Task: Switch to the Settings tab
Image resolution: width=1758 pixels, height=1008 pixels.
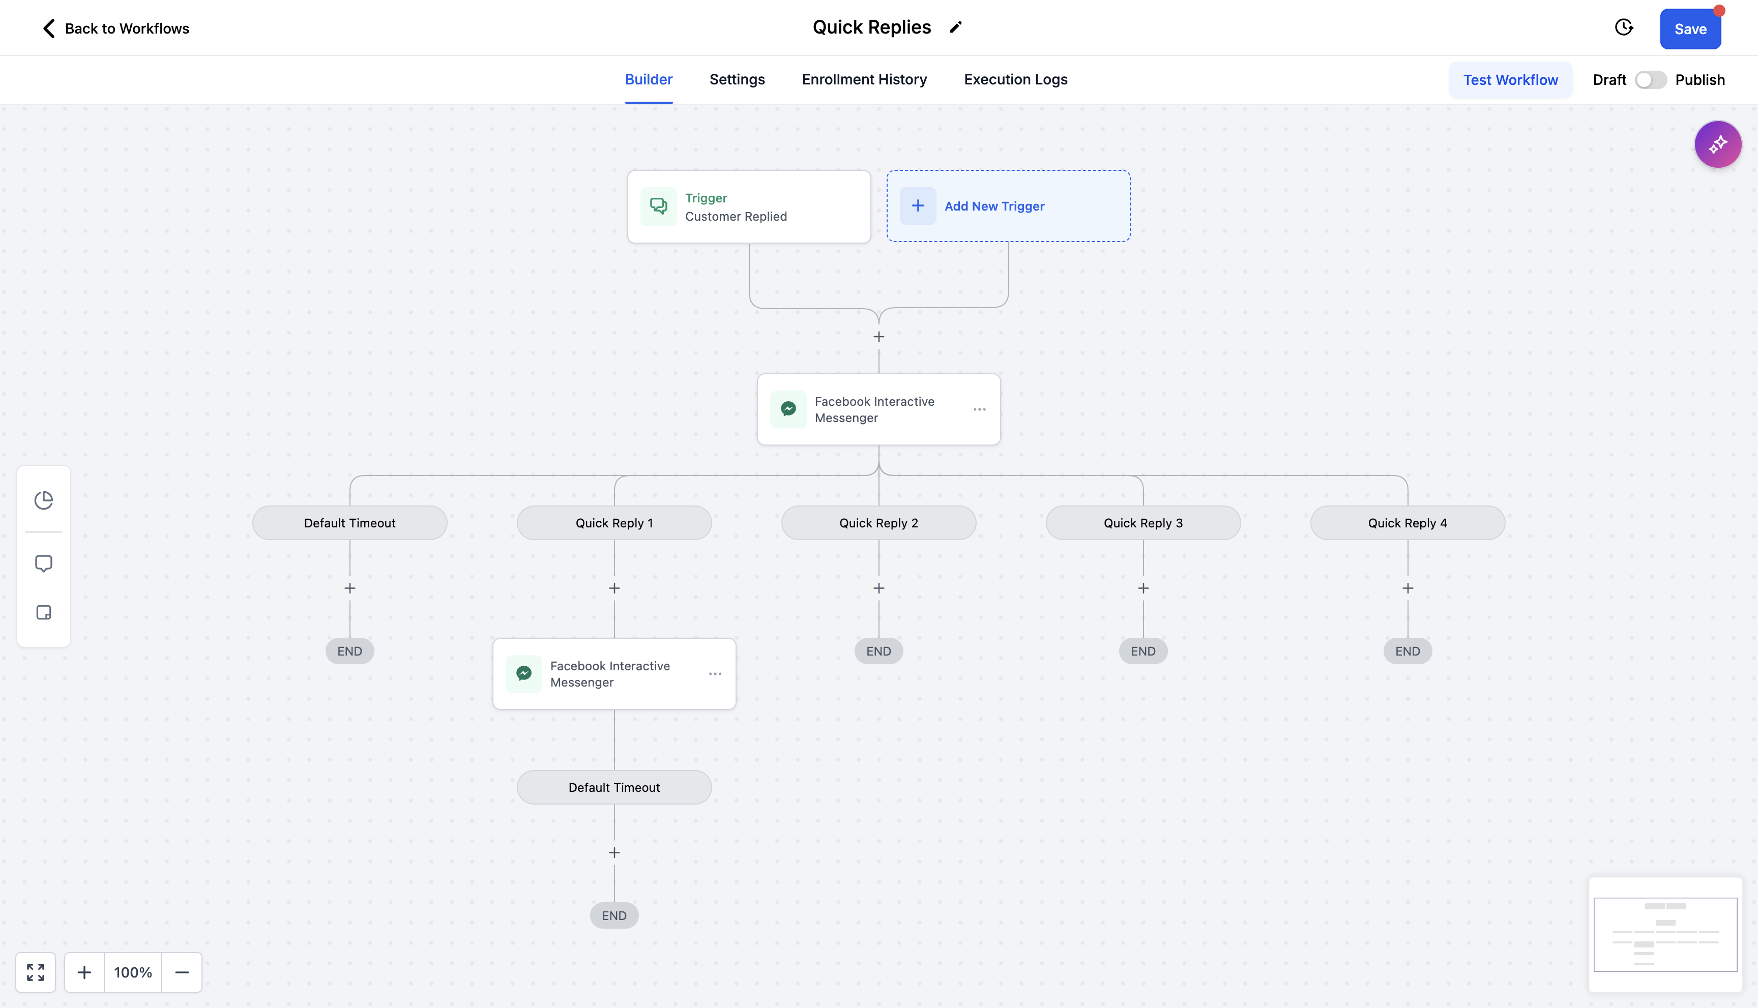Action: coord(737,80)
